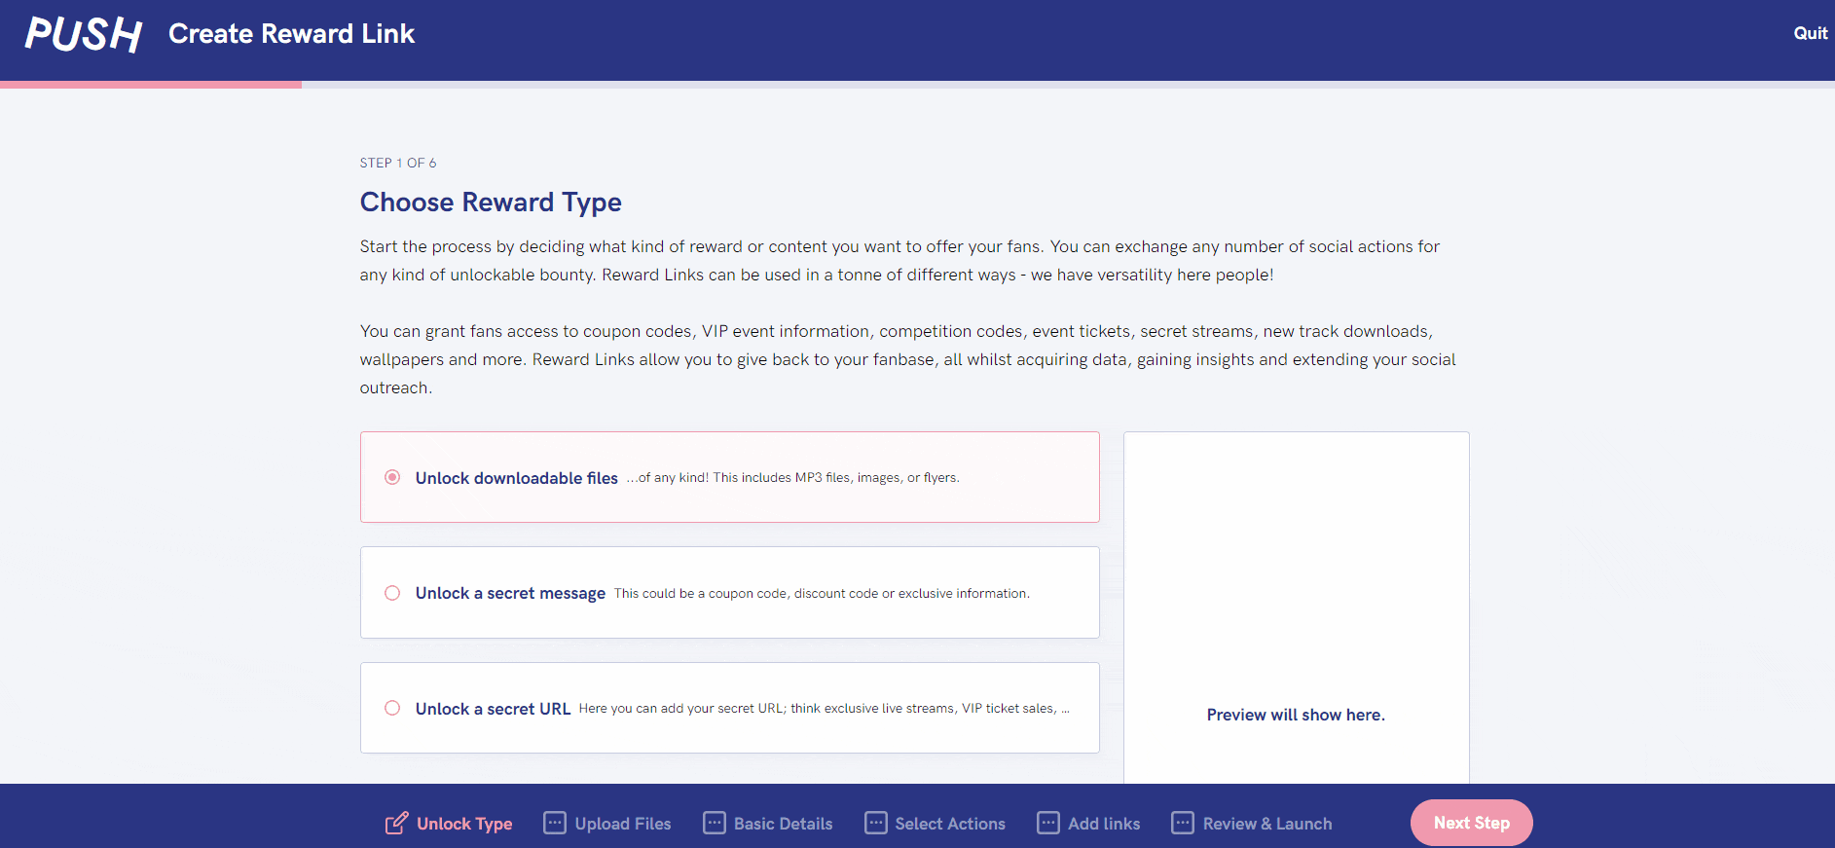
Task: Click the PUSH logo
Action: coord(84,34)
